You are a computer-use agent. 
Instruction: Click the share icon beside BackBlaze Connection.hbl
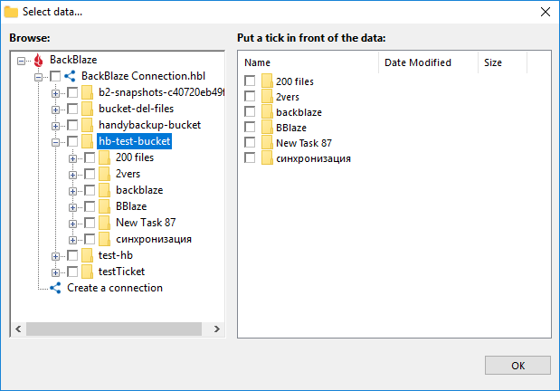tap(70, 76)
